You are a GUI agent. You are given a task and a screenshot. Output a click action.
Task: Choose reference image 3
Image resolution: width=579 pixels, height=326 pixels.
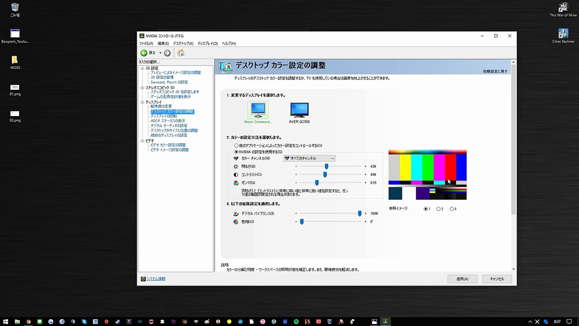451,209
